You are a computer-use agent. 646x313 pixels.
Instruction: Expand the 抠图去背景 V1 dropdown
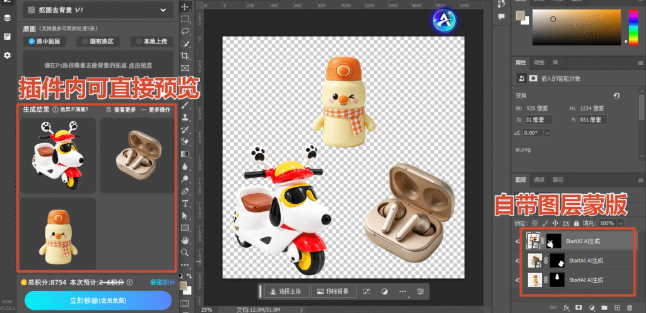coord(163,10)
